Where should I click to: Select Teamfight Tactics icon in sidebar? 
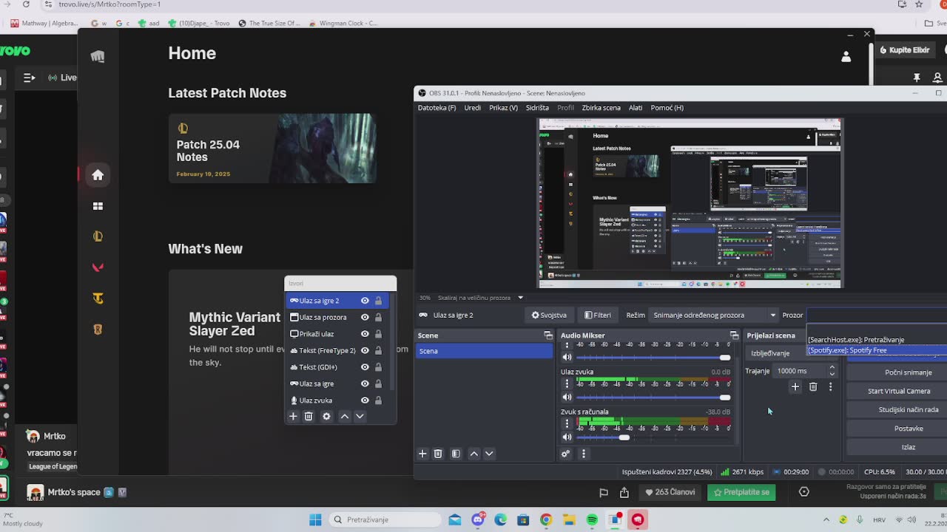point(98,299)
